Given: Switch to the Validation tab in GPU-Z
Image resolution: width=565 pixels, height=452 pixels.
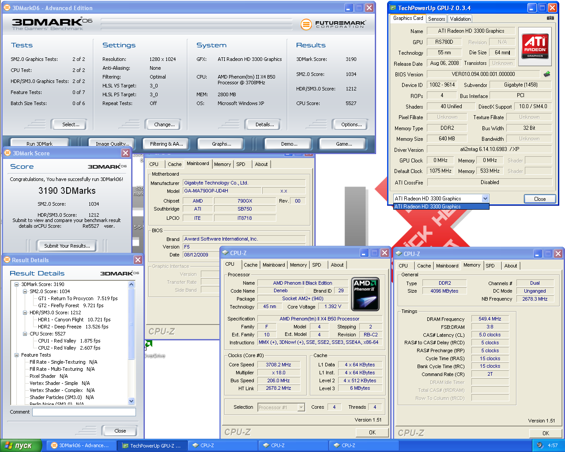Looking at the screenshot, I should tap(460, 19).
